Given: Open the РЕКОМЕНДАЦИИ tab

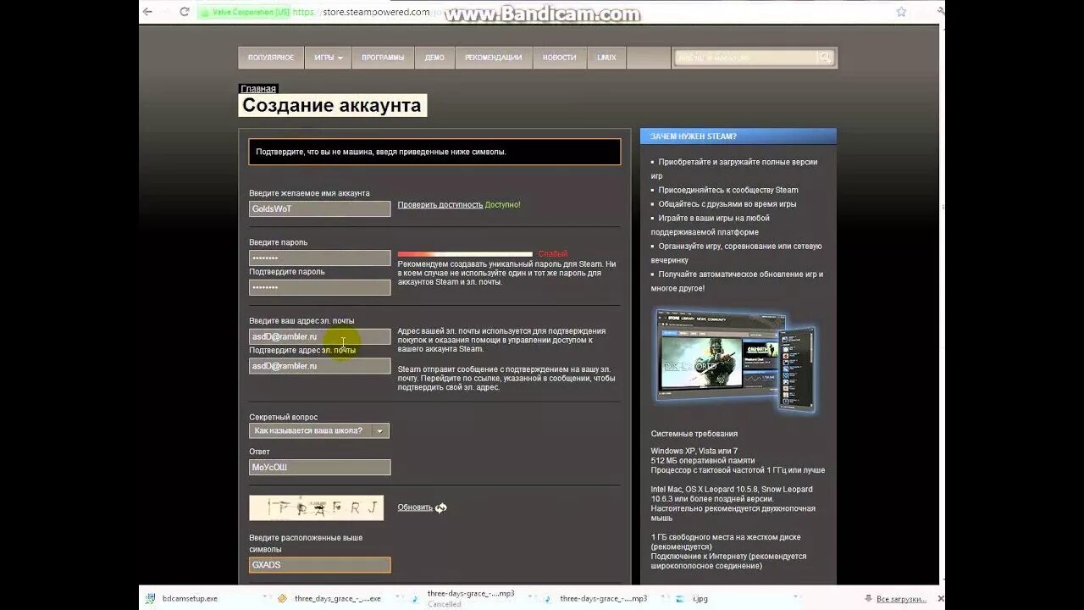Looking at the screenshot, I should pos(493,58).
